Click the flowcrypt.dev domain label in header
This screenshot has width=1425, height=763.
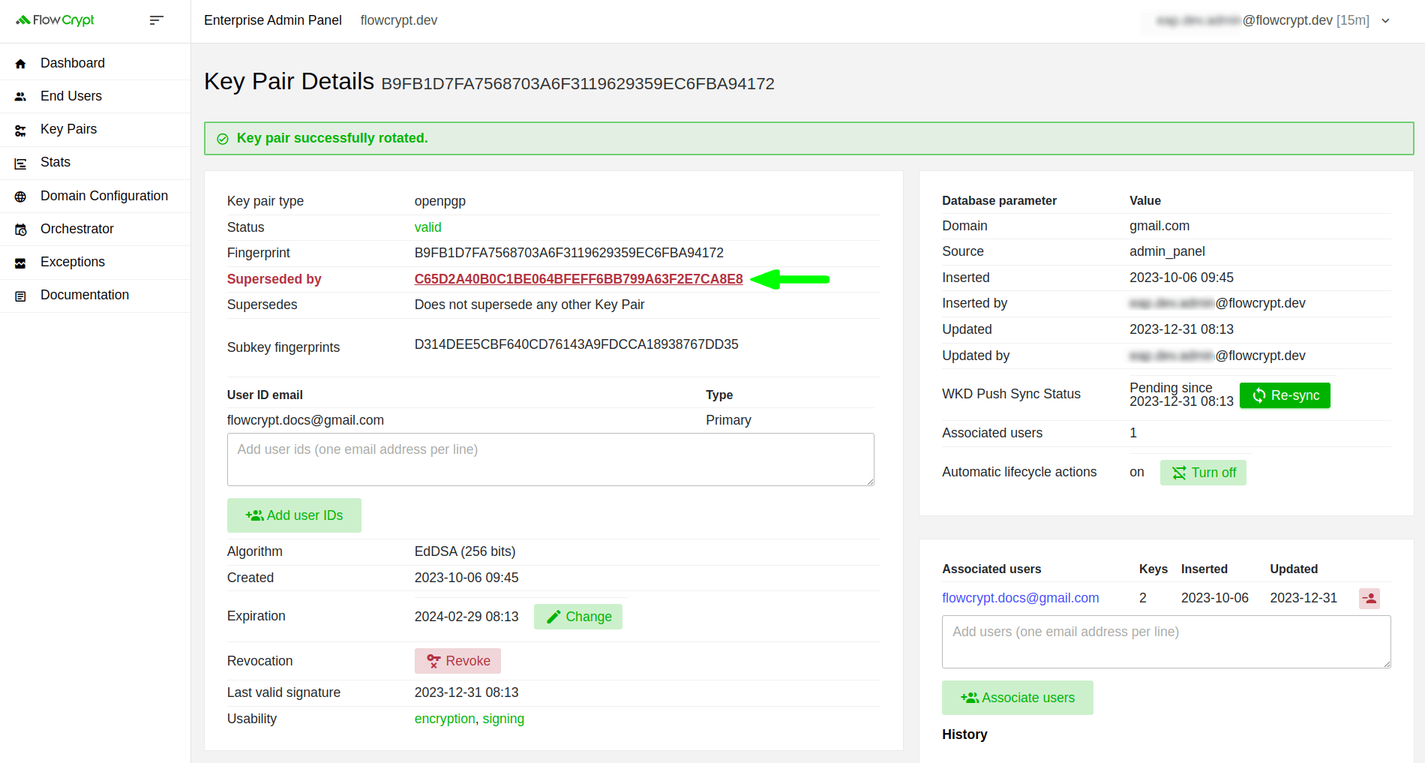pyautogui.click(x=398, y=20)
